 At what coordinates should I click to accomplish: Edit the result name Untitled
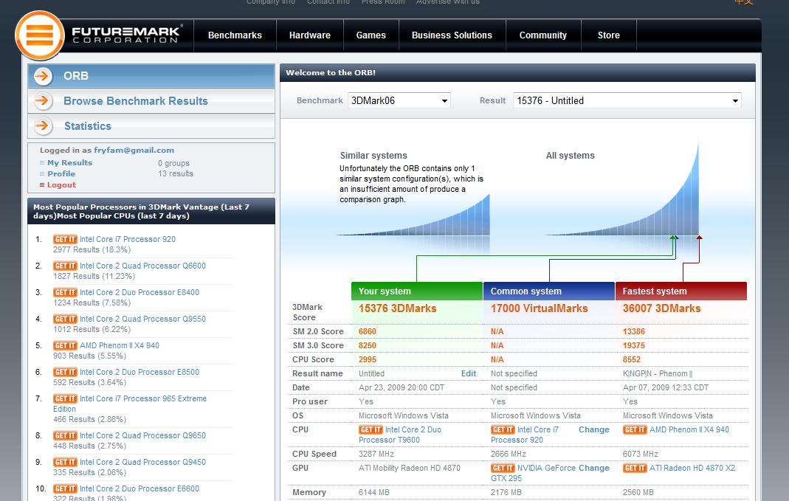click(x=469, y=374)
